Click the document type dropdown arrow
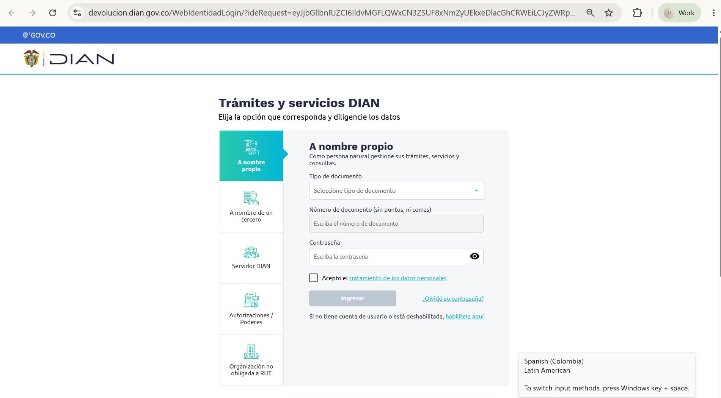The height and width of the screenshot is (398, 721). [x=476, y=190]
